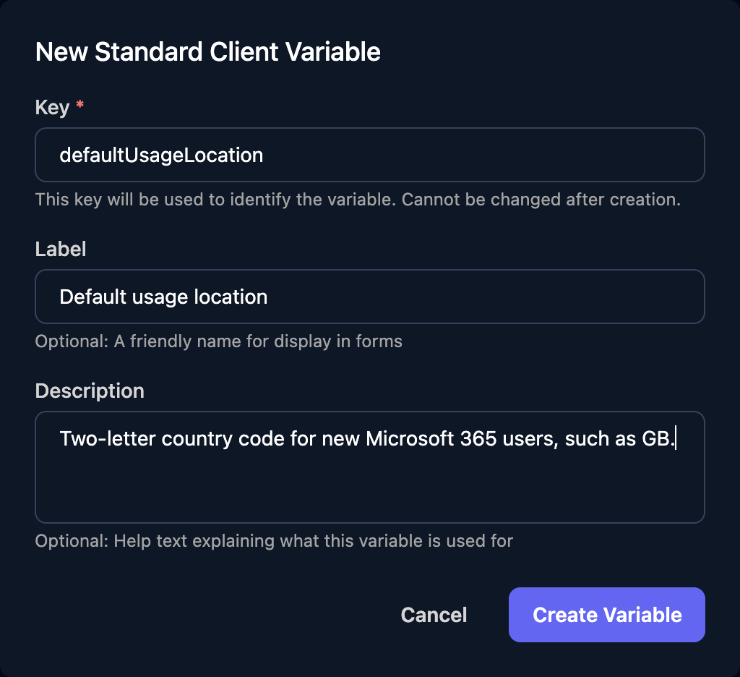The width and height of the screenshot is (740, 677).
Task: Click into the Description text area
Action: coord(370,467)
